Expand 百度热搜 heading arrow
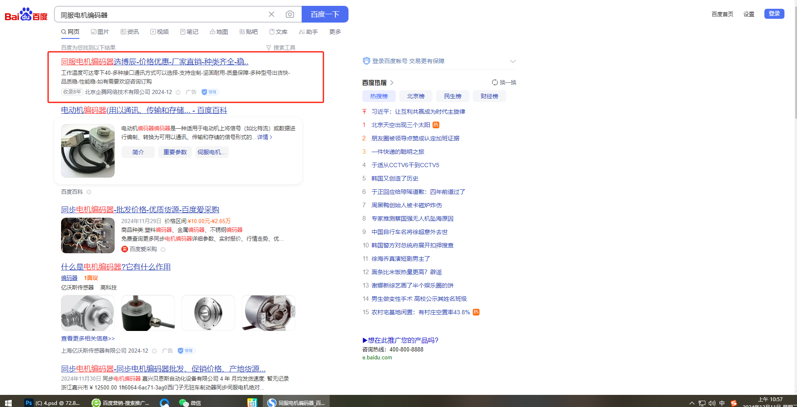Image resolution: width=797 pixels, height=407 pixels. point(392,83)
